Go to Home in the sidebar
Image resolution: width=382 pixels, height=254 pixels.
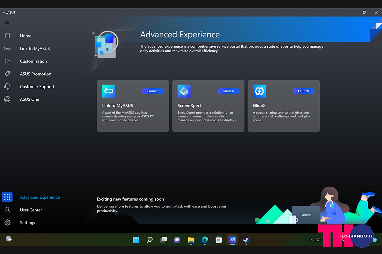coord(25,36)
